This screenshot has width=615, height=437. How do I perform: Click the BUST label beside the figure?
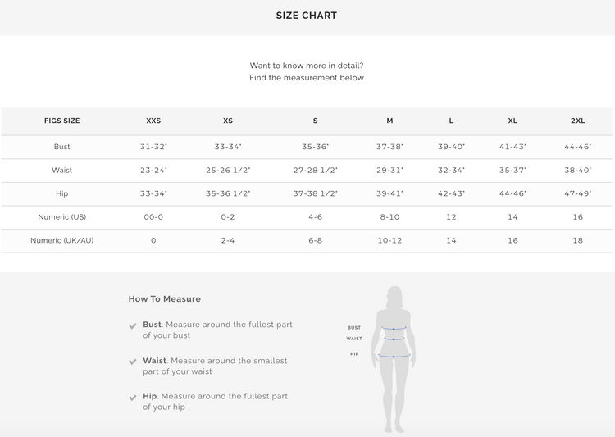coord(354,328)
